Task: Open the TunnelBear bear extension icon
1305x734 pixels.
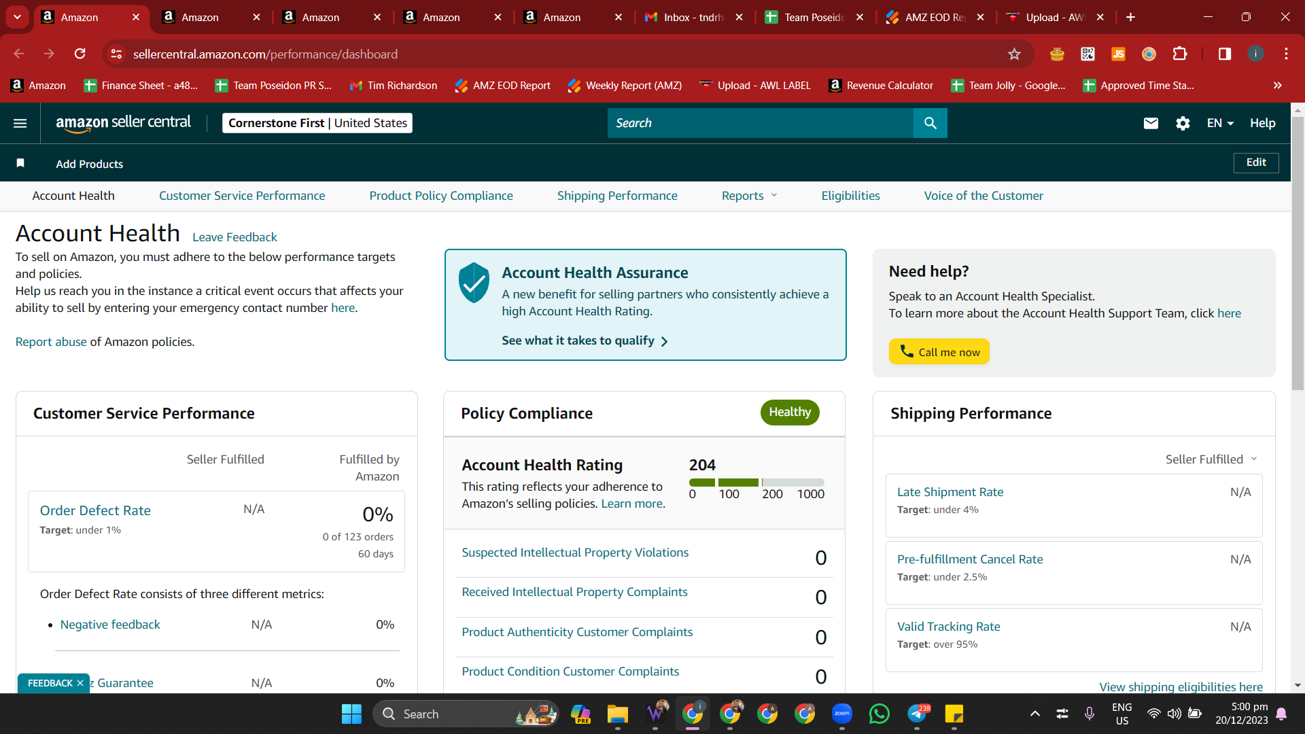Action: click(1056, 54)
